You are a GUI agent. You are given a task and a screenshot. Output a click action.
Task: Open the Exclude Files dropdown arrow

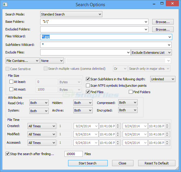coord(128,53)
